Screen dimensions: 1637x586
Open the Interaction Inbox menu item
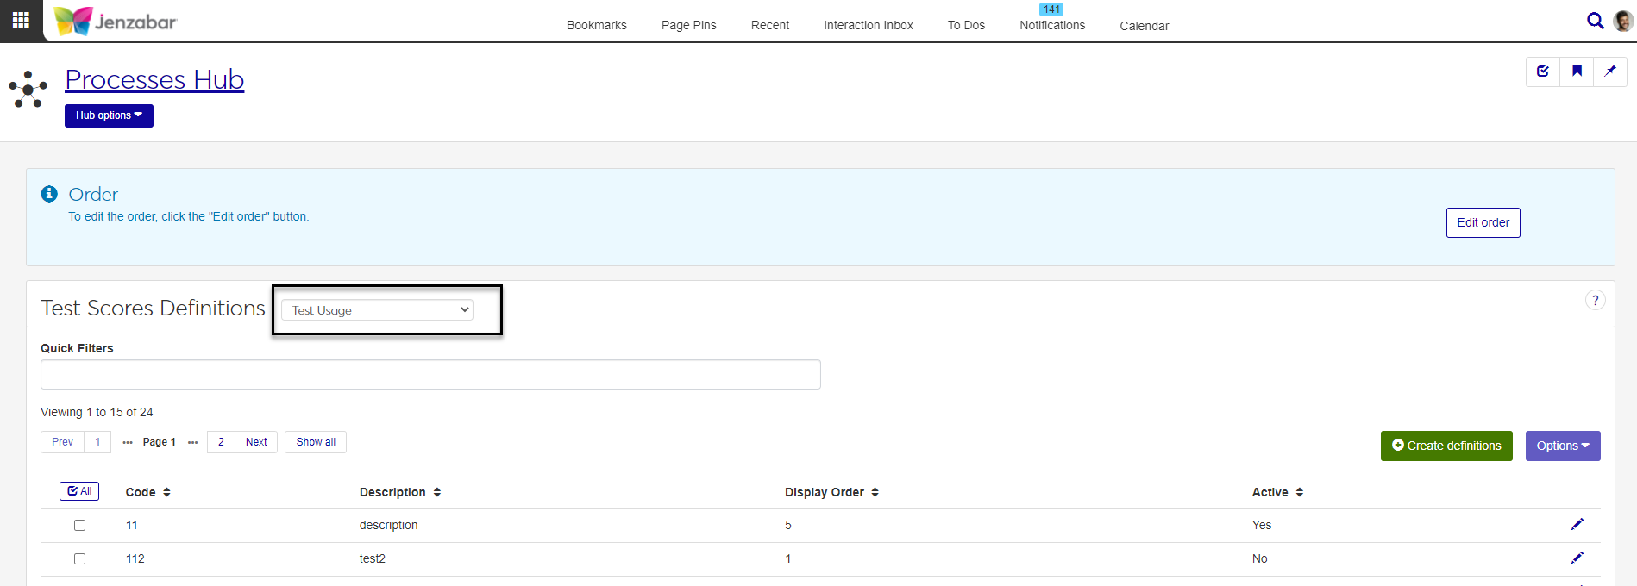tap(868, 25)
